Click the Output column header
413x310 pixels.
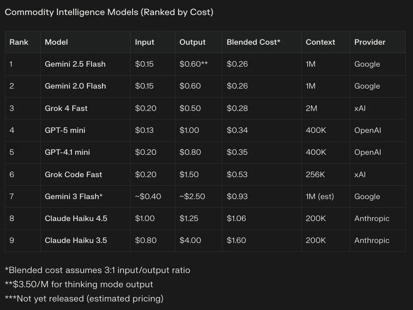pos(192,42)
